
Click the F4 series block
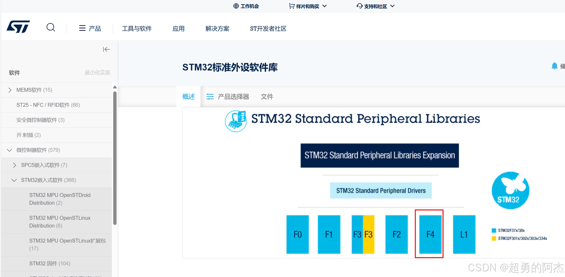tap(430, 234)
